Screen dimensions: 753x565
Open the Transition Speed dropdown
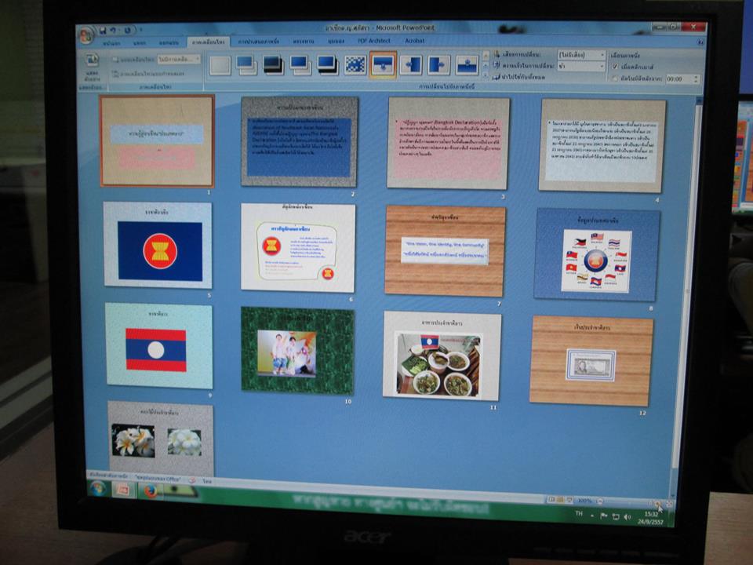581,67
